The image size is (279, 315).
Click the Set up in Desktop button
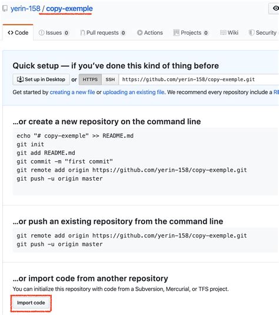41,79
